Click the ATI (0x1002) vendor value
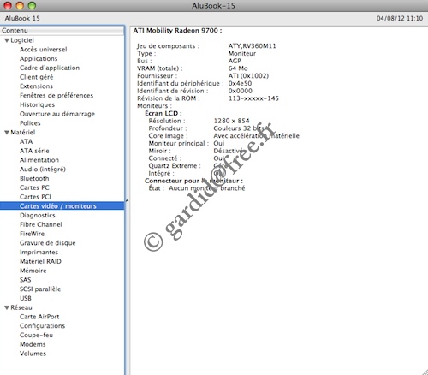This screenshot has height=375, width=428. (248, 76)
